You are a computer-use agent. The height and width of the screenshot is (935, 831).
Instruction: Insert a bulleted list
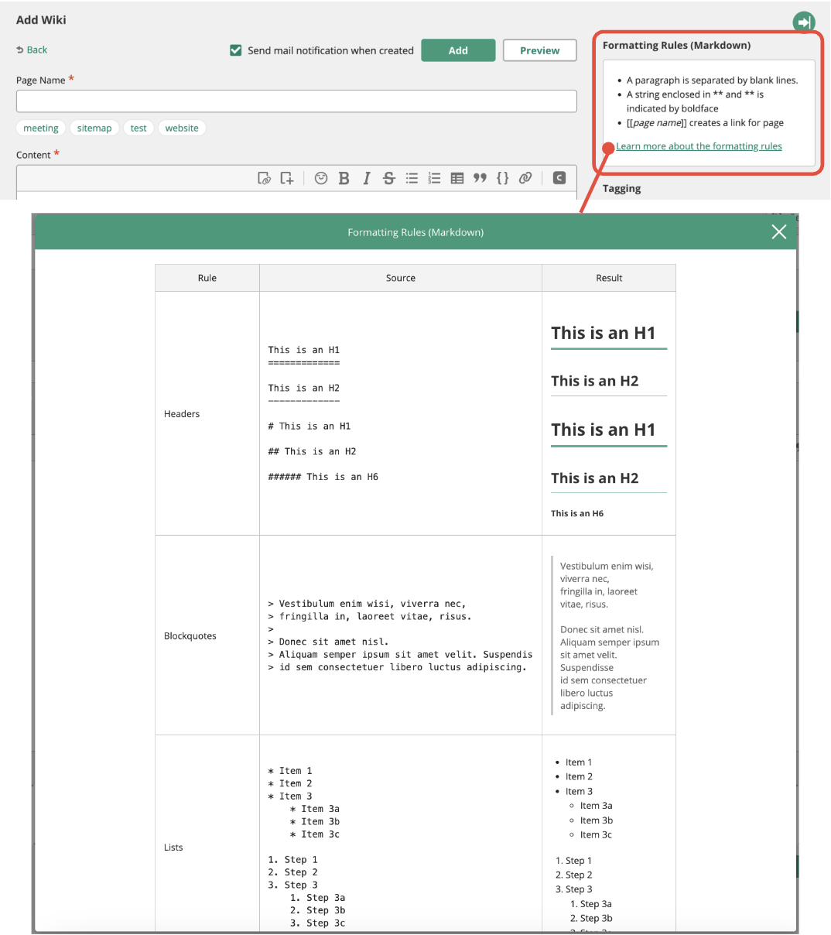[x=412, y=178]
